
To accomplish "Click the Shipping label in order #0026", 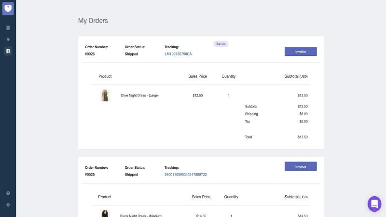I will (251, 114).
